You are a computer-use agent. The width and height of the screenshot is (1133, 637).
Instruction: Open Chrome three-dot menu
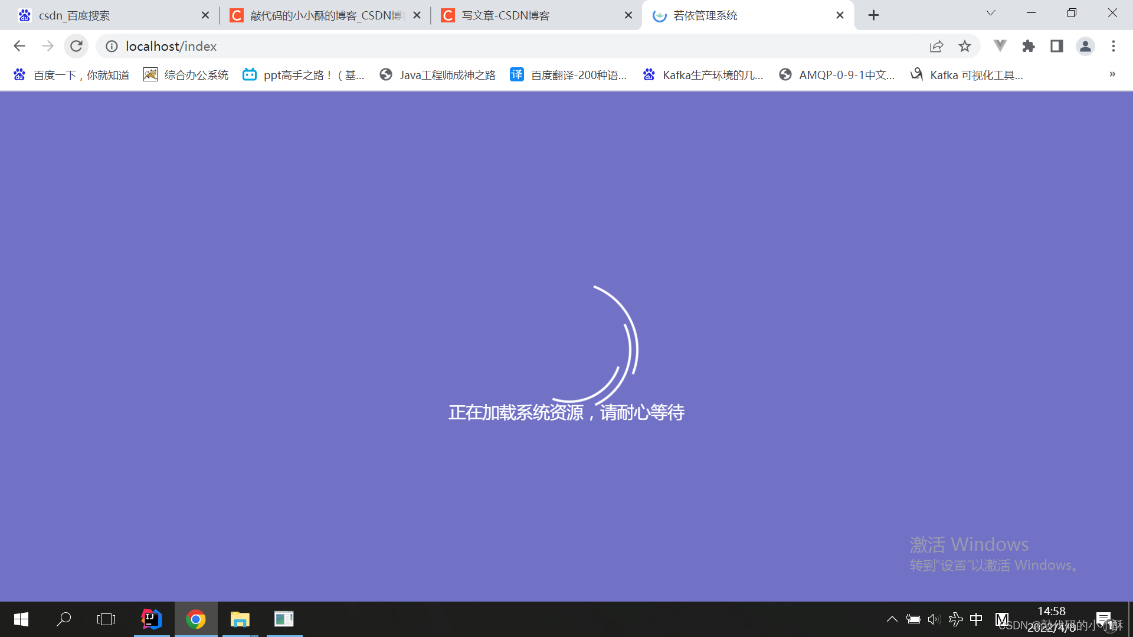[1114, 46]
